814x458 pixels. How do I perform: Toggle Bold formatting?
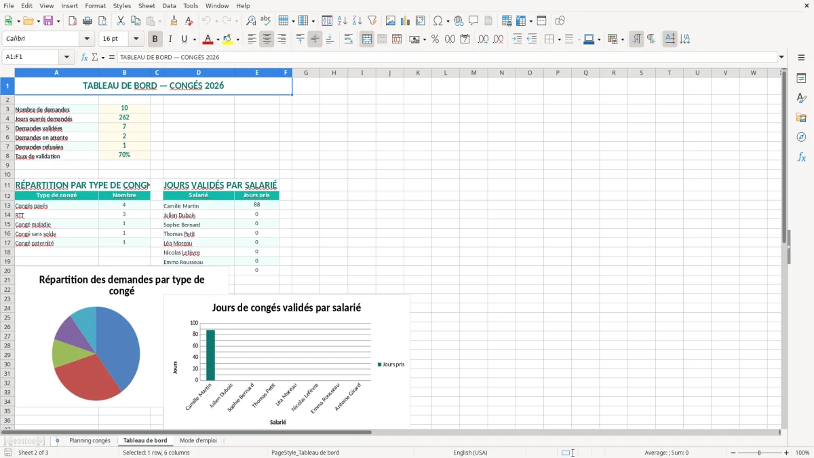click(155, 39)
